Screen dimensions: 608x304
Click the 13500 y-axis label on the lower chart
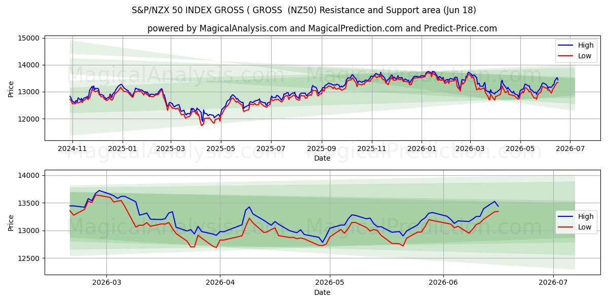click(29, 203)
